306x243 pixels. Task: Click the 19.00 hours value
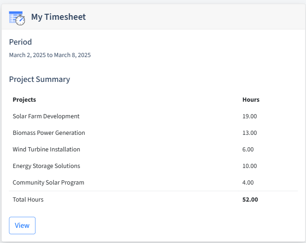[249, 116]
